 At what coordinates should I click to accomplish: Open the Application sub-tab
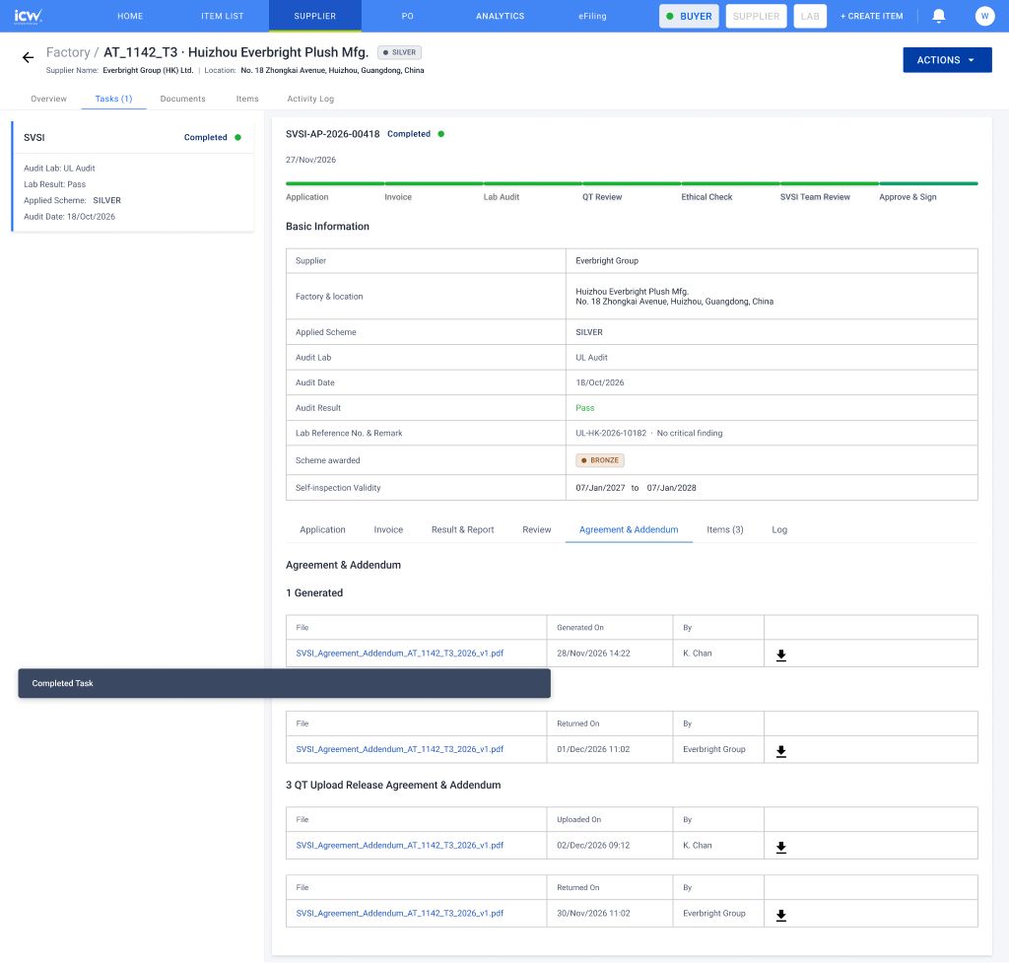click(322, 529)
